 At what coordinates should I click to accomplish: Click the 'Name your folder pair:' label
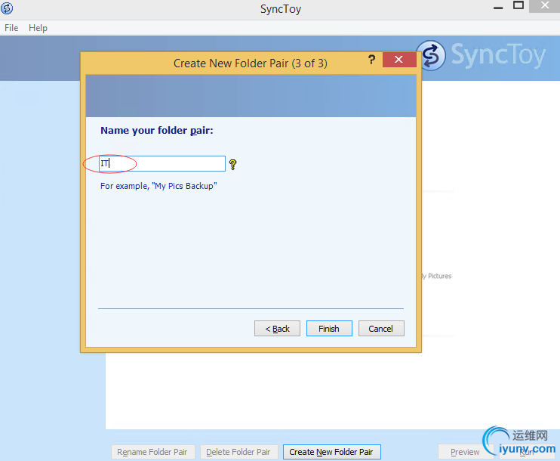[x=157, y=131]
